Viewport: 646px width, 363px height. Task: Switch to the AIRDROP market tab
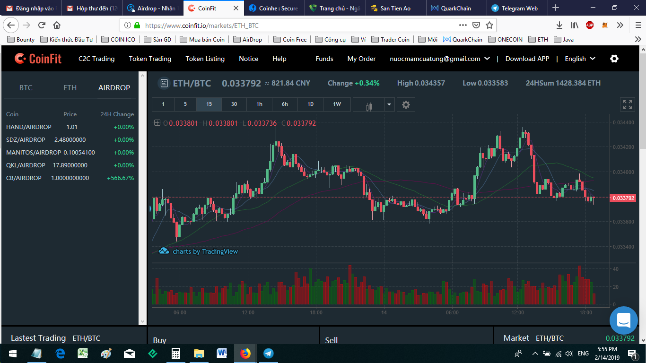114,87
